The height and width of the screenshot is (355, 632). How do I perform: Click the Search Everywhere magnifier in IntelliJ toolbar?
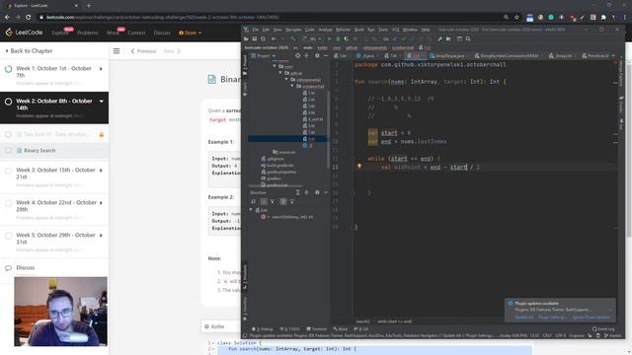click(x=468, y=39)
